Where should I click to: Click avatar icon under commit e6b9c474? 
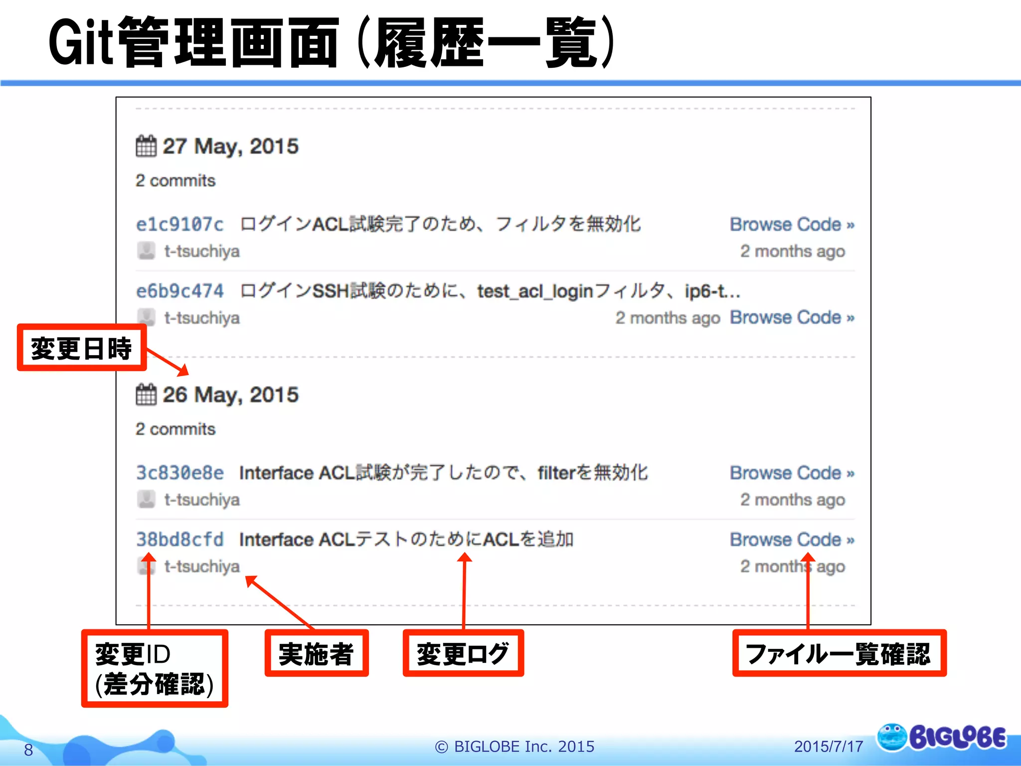[x=146, y=317]
